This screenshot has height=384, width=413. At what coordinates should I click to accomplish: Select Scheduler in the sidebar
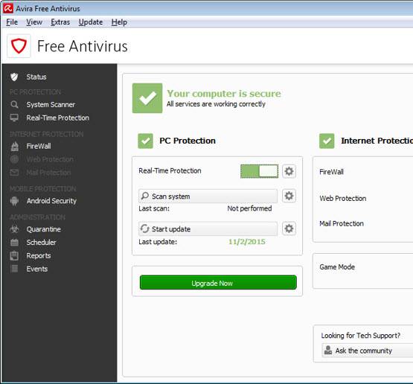41,243
